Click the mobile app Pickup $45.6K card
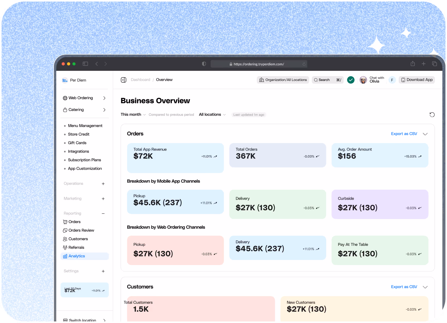Screen dimensions: 447x323 [175, 202]
